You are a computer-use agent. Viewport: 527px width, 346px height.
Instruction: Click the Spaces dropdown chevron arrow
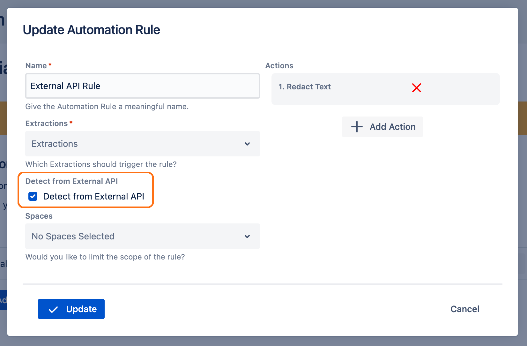coord(247,237)
